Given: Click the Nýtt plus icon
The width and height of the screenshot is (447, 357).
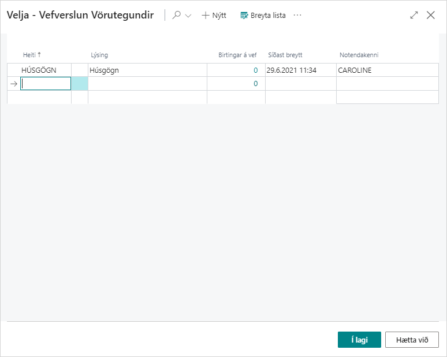Looking at the screenshot, I should pos(205,16).
